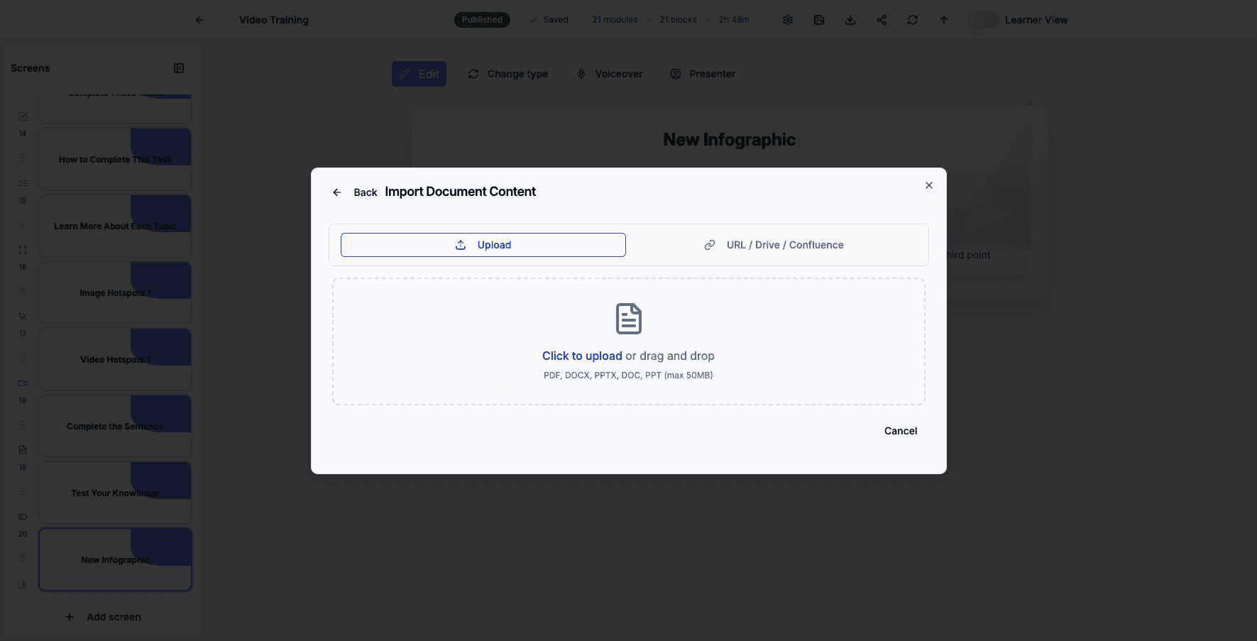This screenshot has width=1257, height=641.
Task: Click the chart icon under New Infographic
Action: coord(22,584)
